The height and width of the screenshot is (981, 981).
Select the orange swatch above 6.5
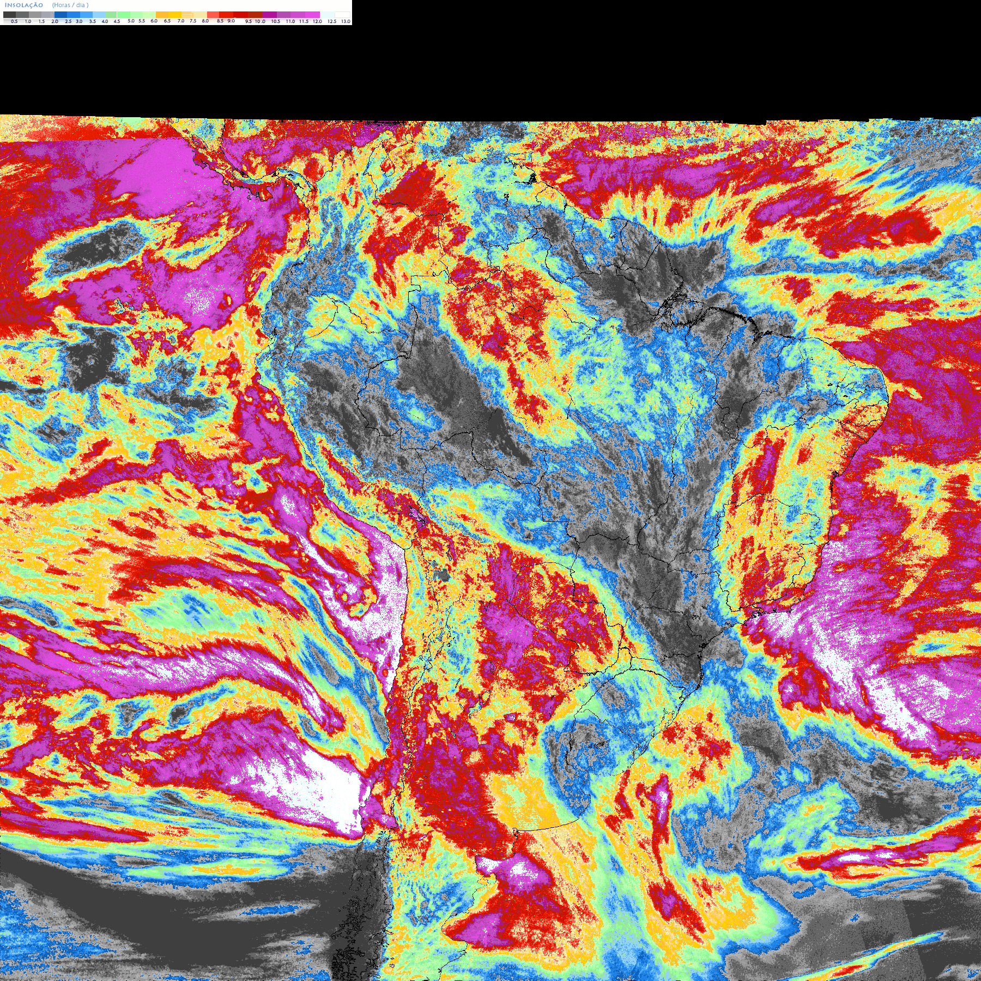coord(162,15)
